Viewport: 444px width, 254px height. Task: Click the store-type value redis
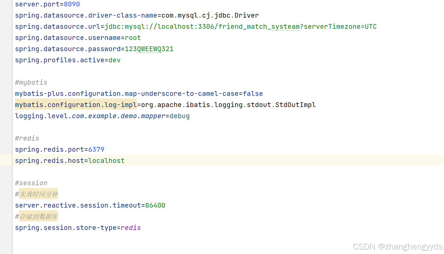(x=131, y=228)
